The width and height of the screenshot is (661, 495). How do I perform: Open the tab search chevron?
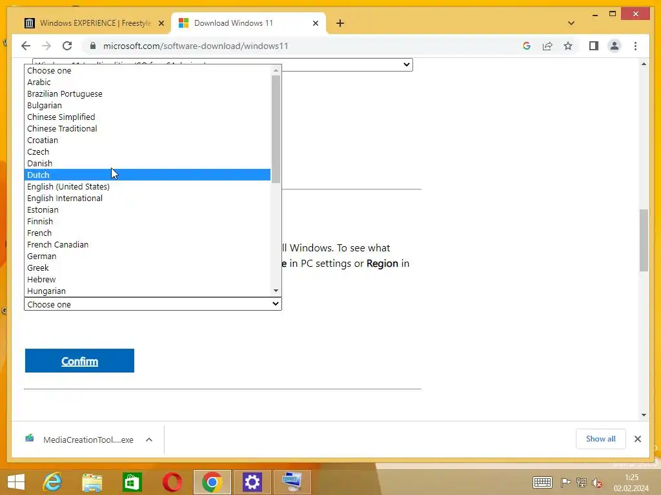pyautogui.click(x=571, y=23)
